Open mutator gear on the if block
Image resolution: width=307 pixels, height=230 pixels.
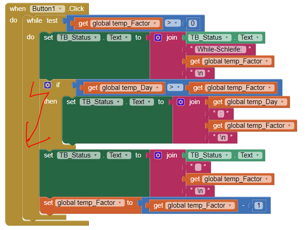(x=47, y=85)
